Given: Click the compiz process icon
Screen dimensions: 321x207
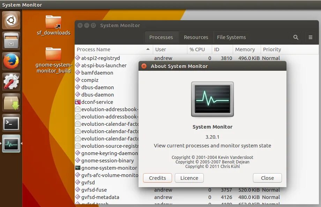Looking at the screenshot, I should point(77,80).
